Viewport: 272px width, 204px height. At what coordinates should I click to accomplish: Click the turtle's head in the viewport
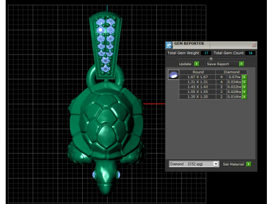tap(106, 177)
